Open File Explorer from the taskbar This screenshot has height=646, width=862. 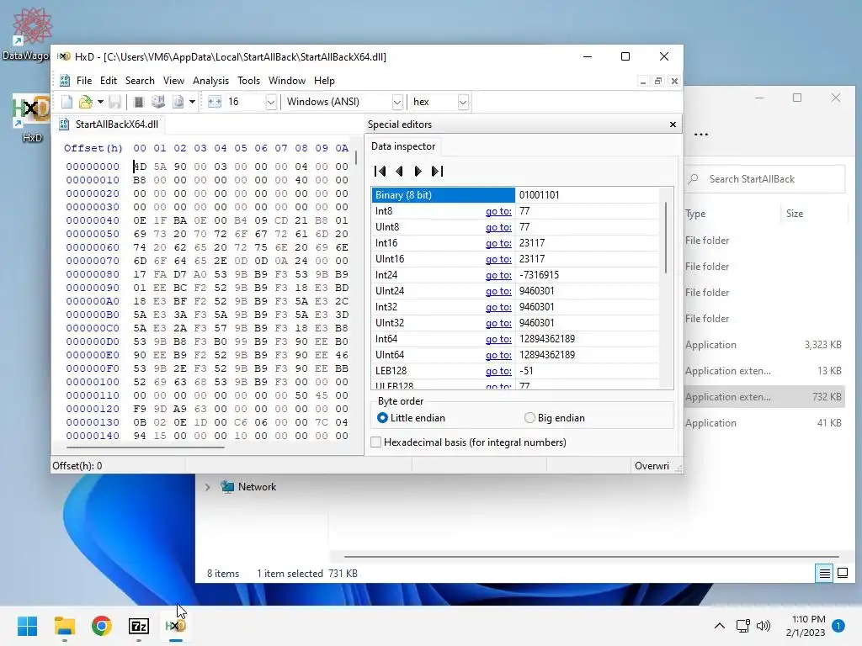pos(65,626)
